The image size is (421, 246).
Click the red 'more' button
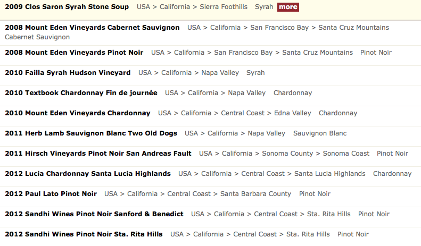pos(288,7)
